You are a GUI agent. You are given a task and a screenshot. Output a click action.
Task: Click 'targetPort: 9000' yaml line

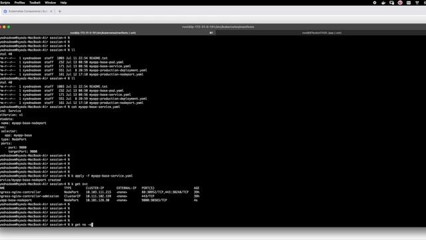pos(23,151)
